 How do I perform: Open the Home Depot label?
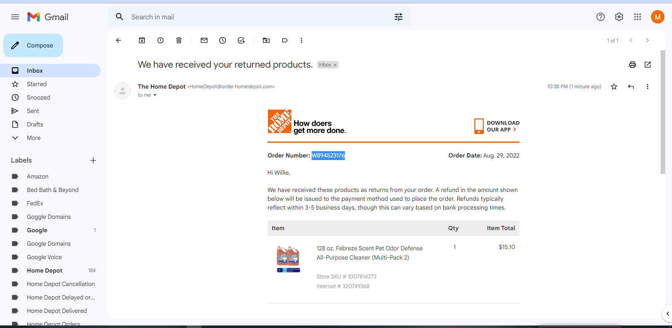click(x=45, y=270)
